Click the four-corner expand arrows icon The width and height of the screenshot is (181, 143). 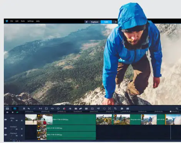tap(110, 108)
